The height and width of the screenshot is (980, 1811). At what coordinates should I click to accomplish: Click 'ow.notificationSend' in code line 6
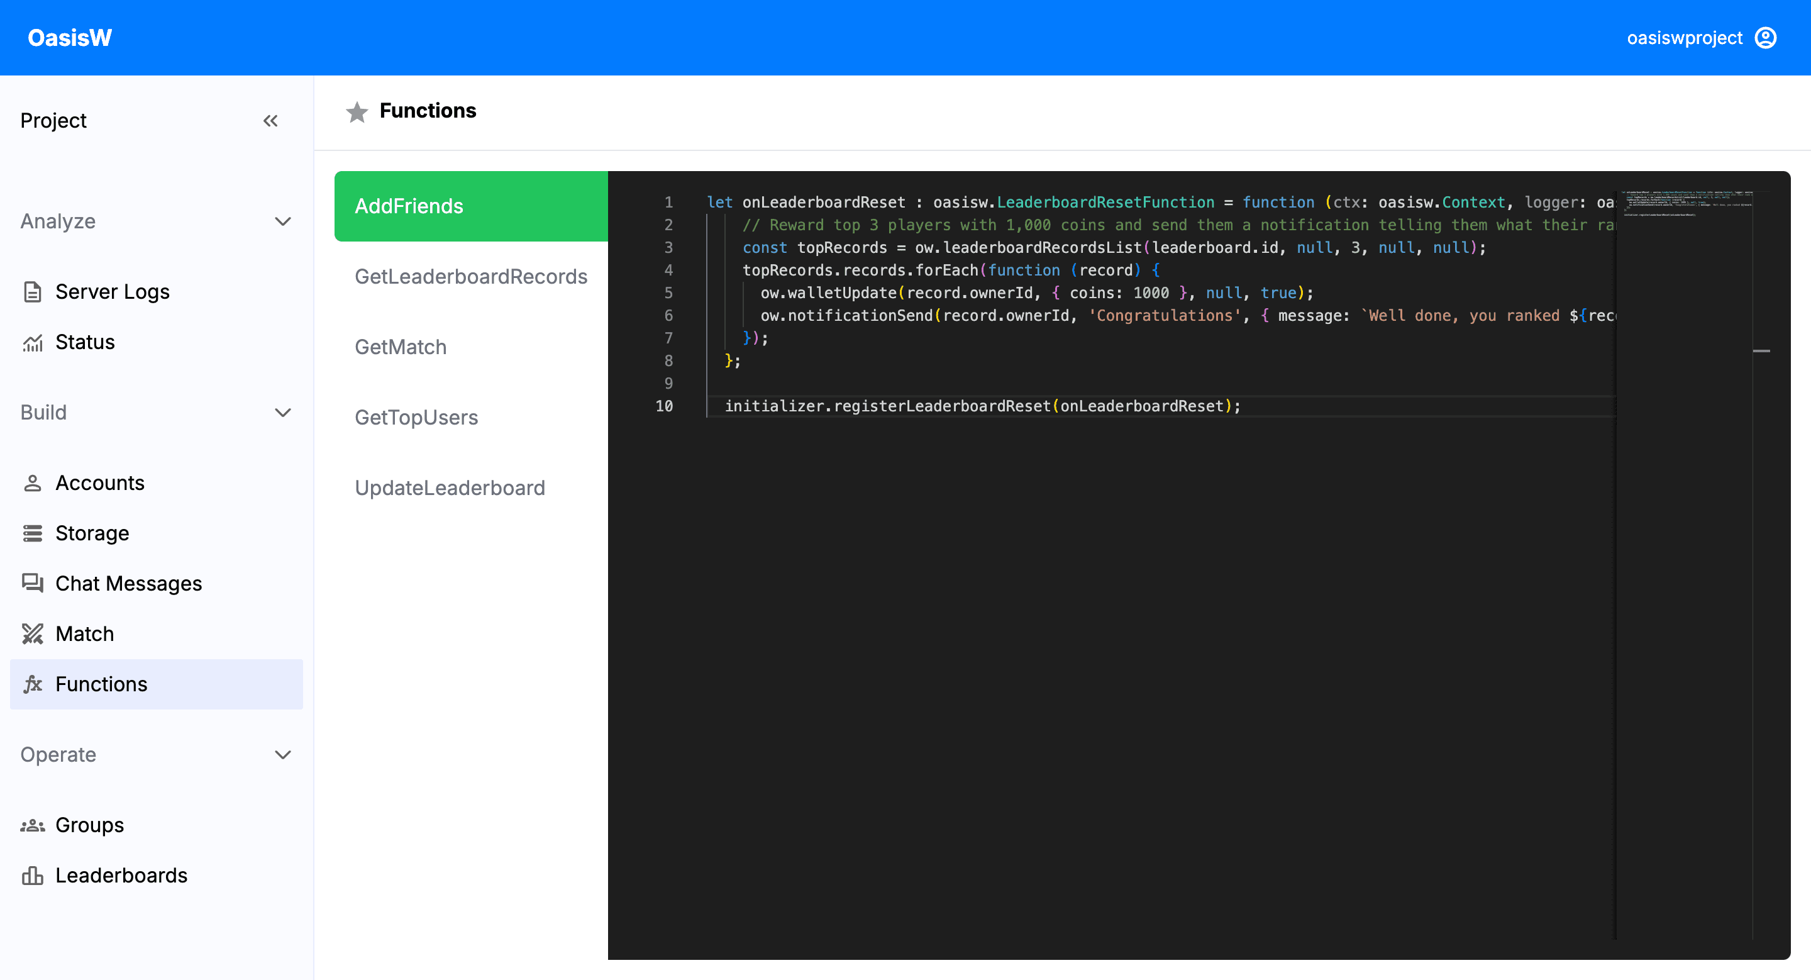pyautogui.click(x=846, y=315)
